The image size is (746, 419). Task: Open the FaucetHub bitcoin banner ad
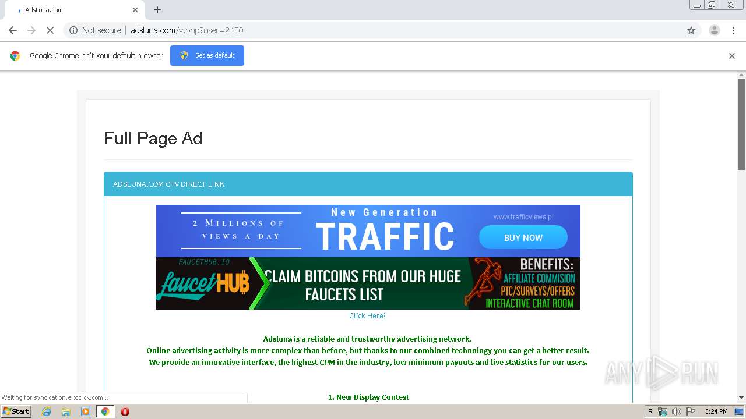point(368,283)
